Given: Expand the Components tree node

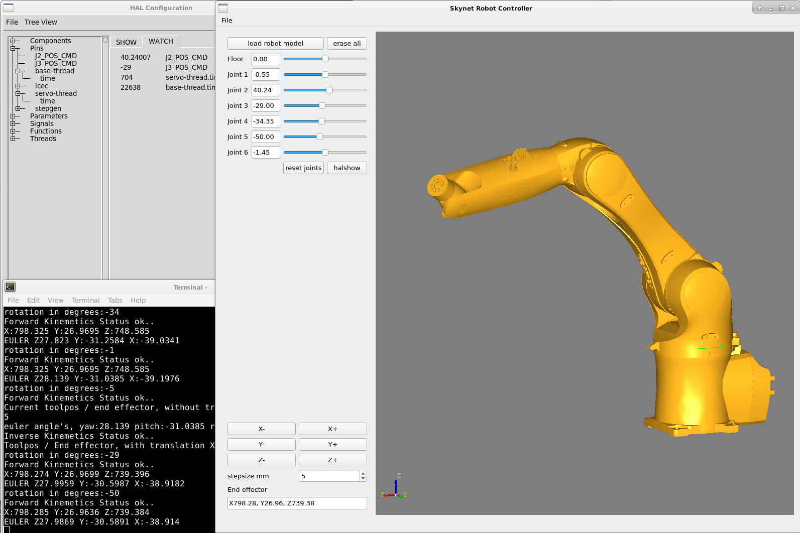Looking at the screenshot, I should pos(13,41).
